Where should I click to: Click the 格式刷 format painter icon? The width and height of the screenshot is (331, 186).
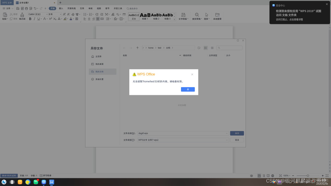[x=22, y=16]
